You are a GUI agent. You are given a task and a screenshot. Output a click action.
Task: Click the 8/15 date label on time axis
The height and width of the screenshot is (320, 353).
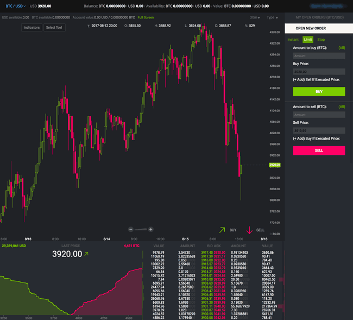tap(185, 239)
